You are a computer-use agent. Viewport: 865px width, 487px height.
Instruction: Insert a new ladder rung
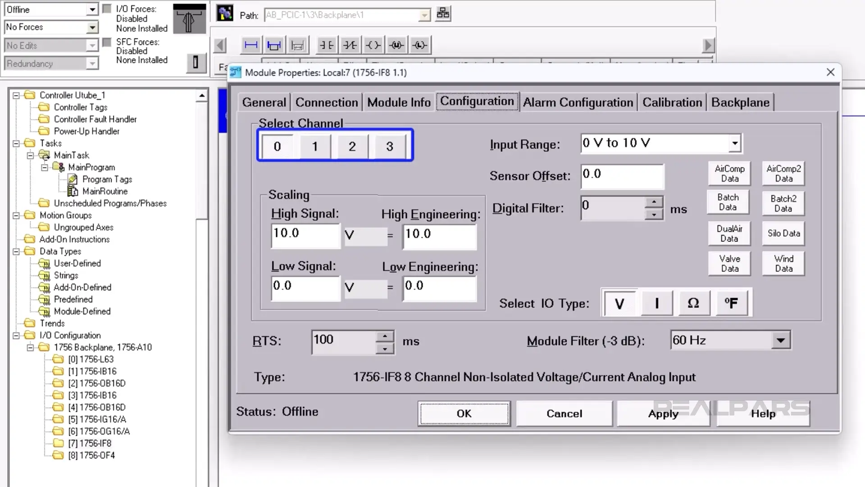tap(250, 45)
